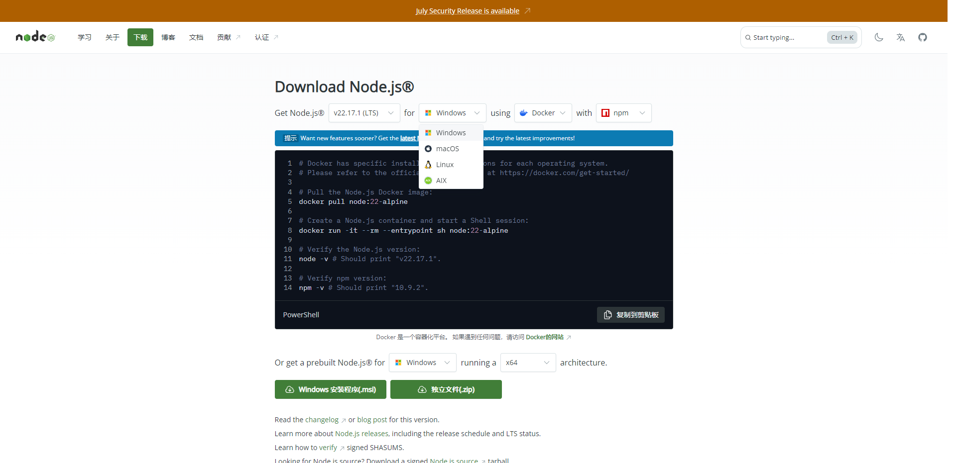Download the standalone .zip file
The width and height of the screenshot is (956, 463).
(x=446, y=389)
